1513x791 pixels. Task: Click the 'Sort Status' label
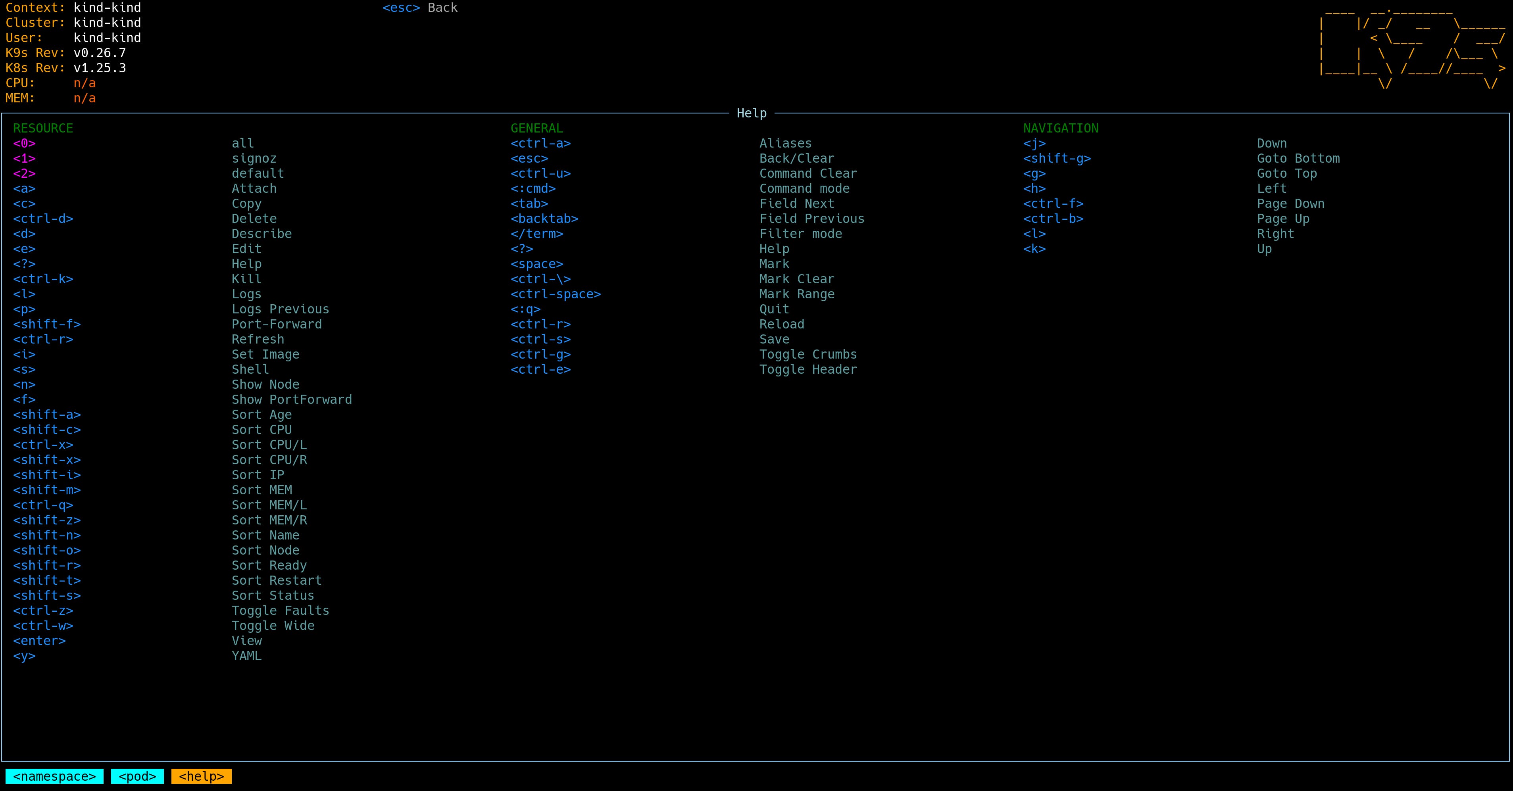pos(273,595)
